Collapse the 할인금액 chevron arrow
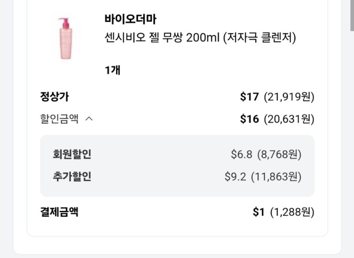Screen dimensions: 354x258 tap(89, 119)
